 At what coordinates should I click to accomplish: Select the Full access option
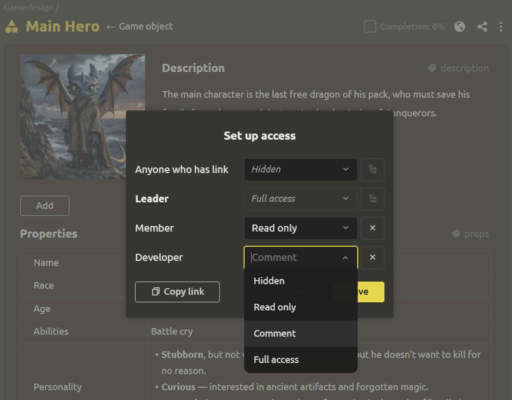pos(276,360)
